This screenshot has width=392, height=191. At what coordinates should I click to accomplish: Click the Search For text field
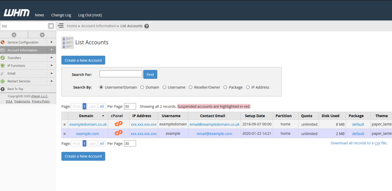(x=121, y=74)
